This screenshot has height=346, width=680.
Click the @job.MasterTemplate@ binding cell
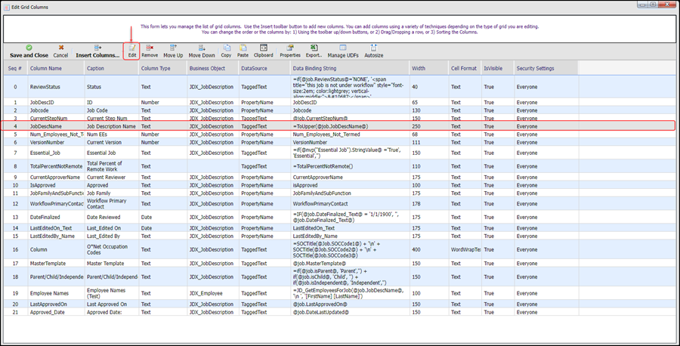point(350,263)
